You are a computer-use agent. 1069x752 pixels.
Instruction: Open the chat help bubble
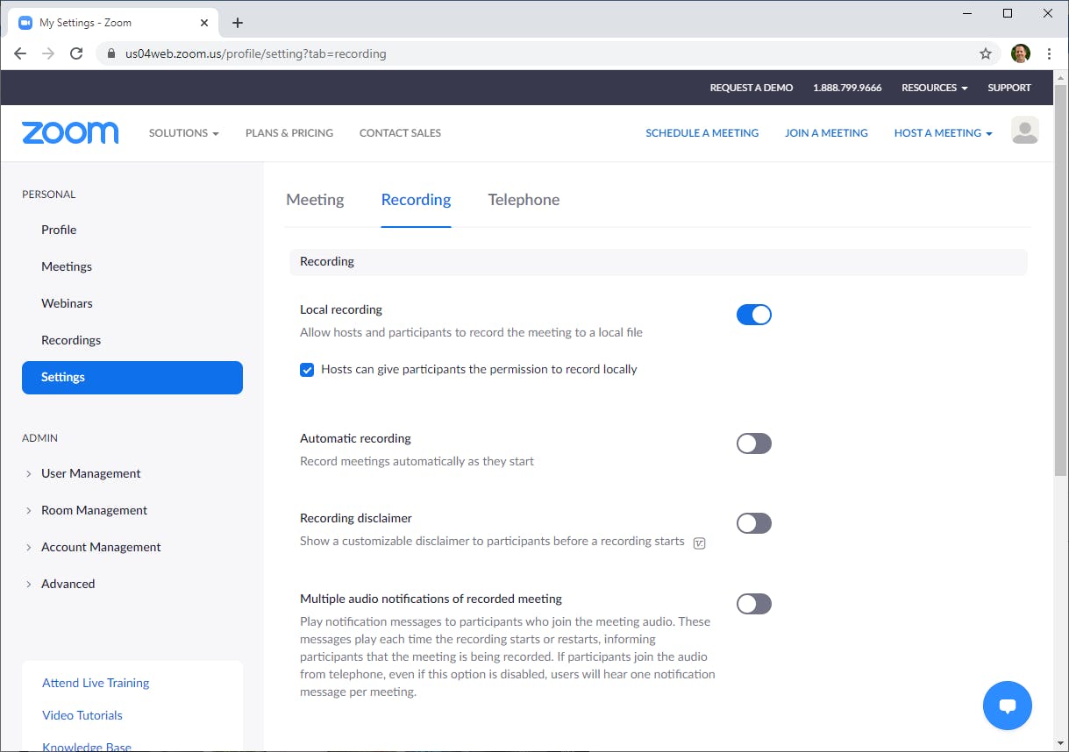point(1008,706)
